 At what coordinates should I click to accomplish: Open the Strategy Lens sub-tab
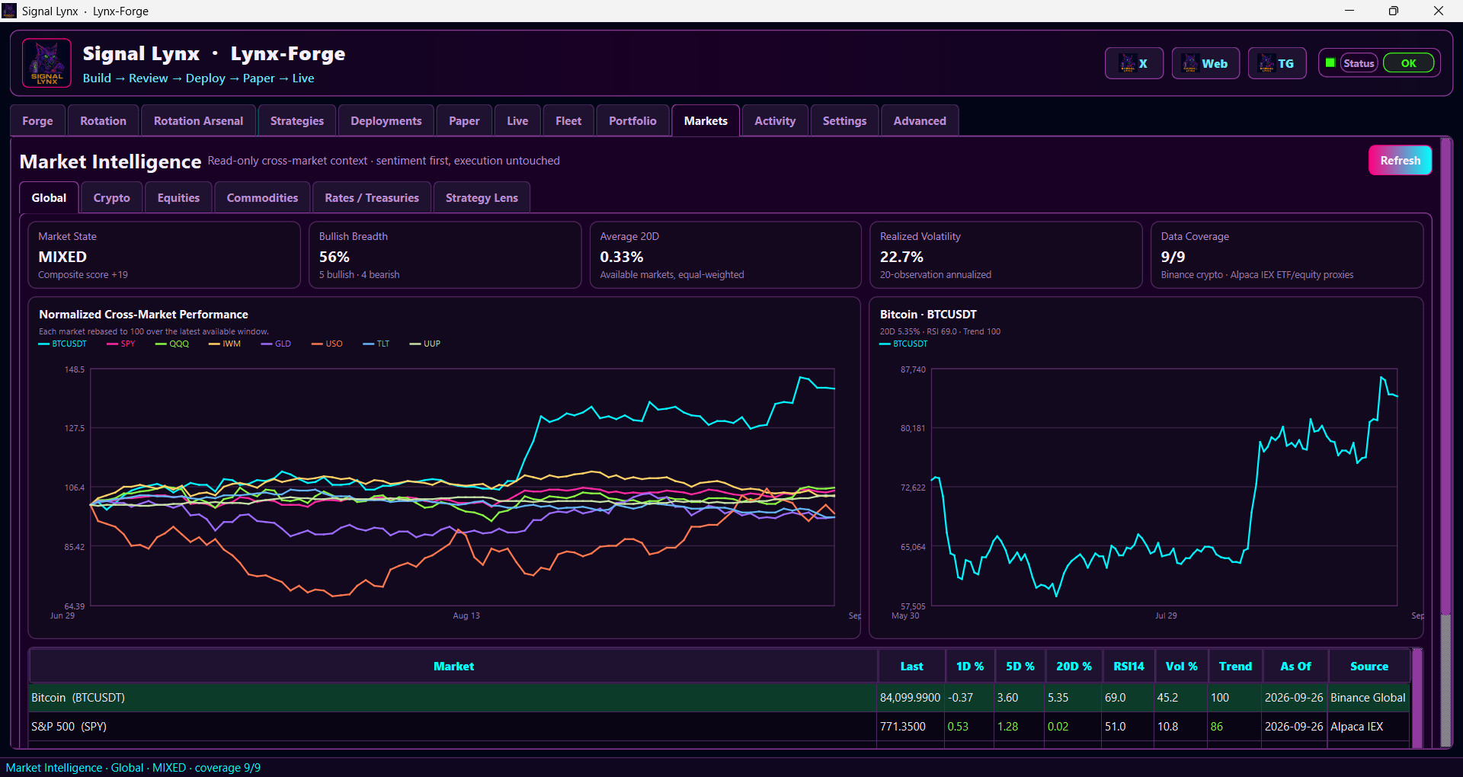coord(482,197)
